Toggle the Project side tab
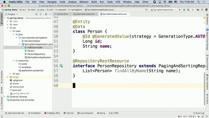This screenshot has width=209, height=118. pos(2,19)
